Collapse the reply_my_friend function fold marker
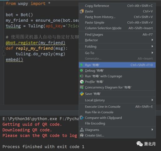Viewport: 161px width, 151px height. pos(4,48)
